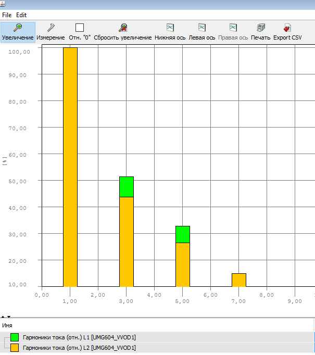
Task: Click the green L1 color swatch
Action: [x=15, y=337]
